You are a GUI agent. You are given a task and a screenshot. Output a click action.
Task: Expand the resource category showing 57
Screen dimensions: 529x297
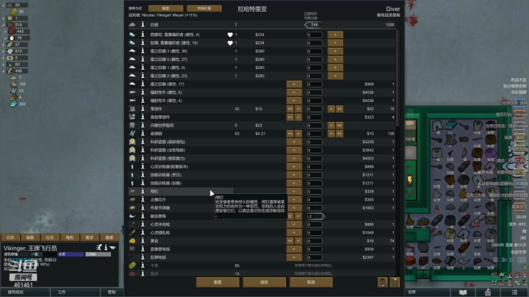click(x=4, y=45)
